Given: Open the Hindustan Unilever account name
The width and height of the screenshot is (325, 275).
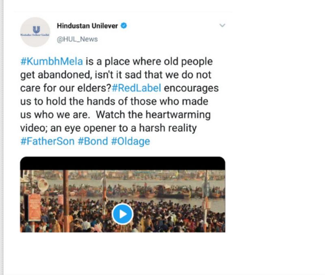Looking at the screenshot, I should pyautogui.click(x=87, y=26).
